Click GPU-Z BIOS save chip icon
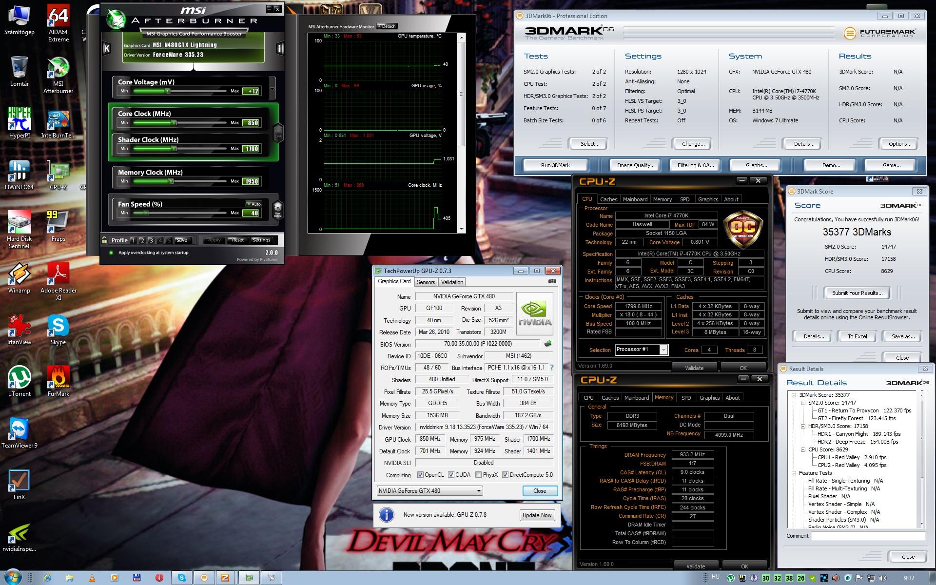The width and height of the screenshot is (936, 585). (x=548, y=344)
